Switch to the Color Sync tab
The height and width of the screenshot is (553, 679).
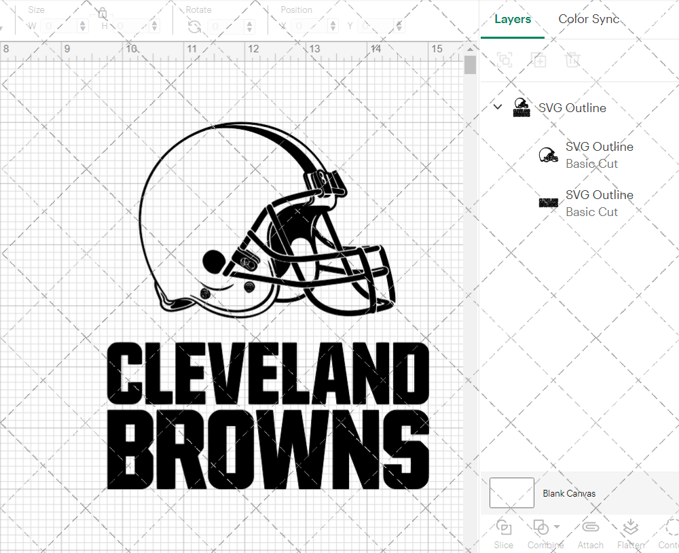click(x=589, y=19)
